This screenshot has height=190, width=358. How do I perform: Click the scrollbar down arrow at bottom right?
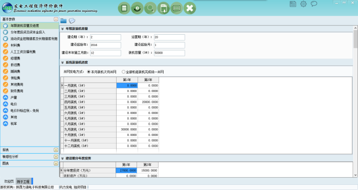click(x=355, y=175)
